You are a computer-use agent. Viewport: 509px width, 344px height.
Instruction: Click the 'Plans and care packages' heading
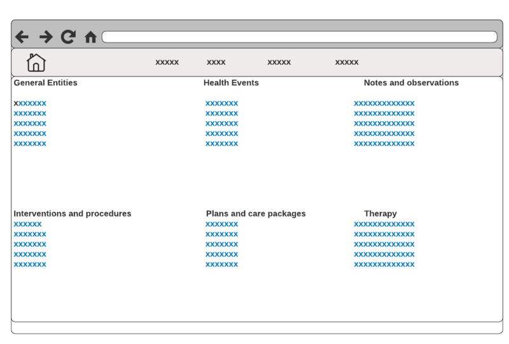(x=256, y=214)
